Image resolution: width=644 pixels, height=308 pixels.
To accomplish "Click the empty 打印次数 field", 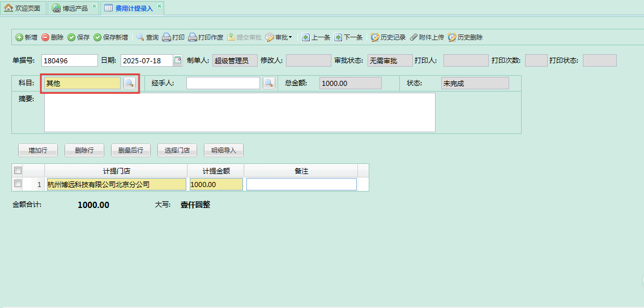I will pyautogui.click(x=536, y=60).
